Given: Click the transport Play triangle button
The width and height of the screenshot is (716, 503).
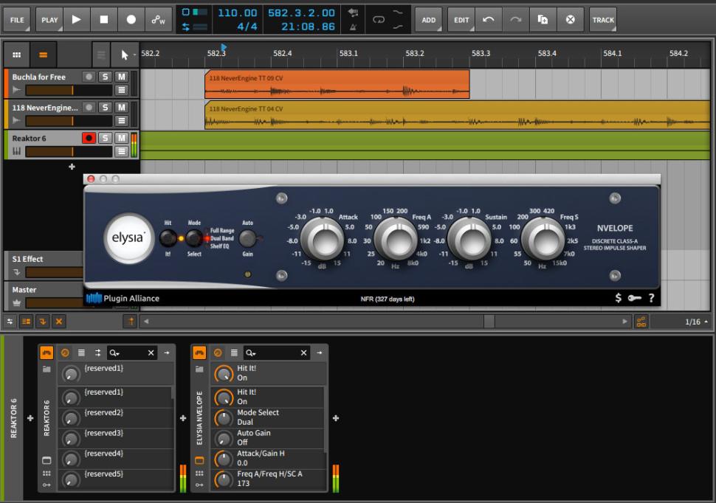Looking at the screenshot, I should pyautogui.click(x=76, y=20).
